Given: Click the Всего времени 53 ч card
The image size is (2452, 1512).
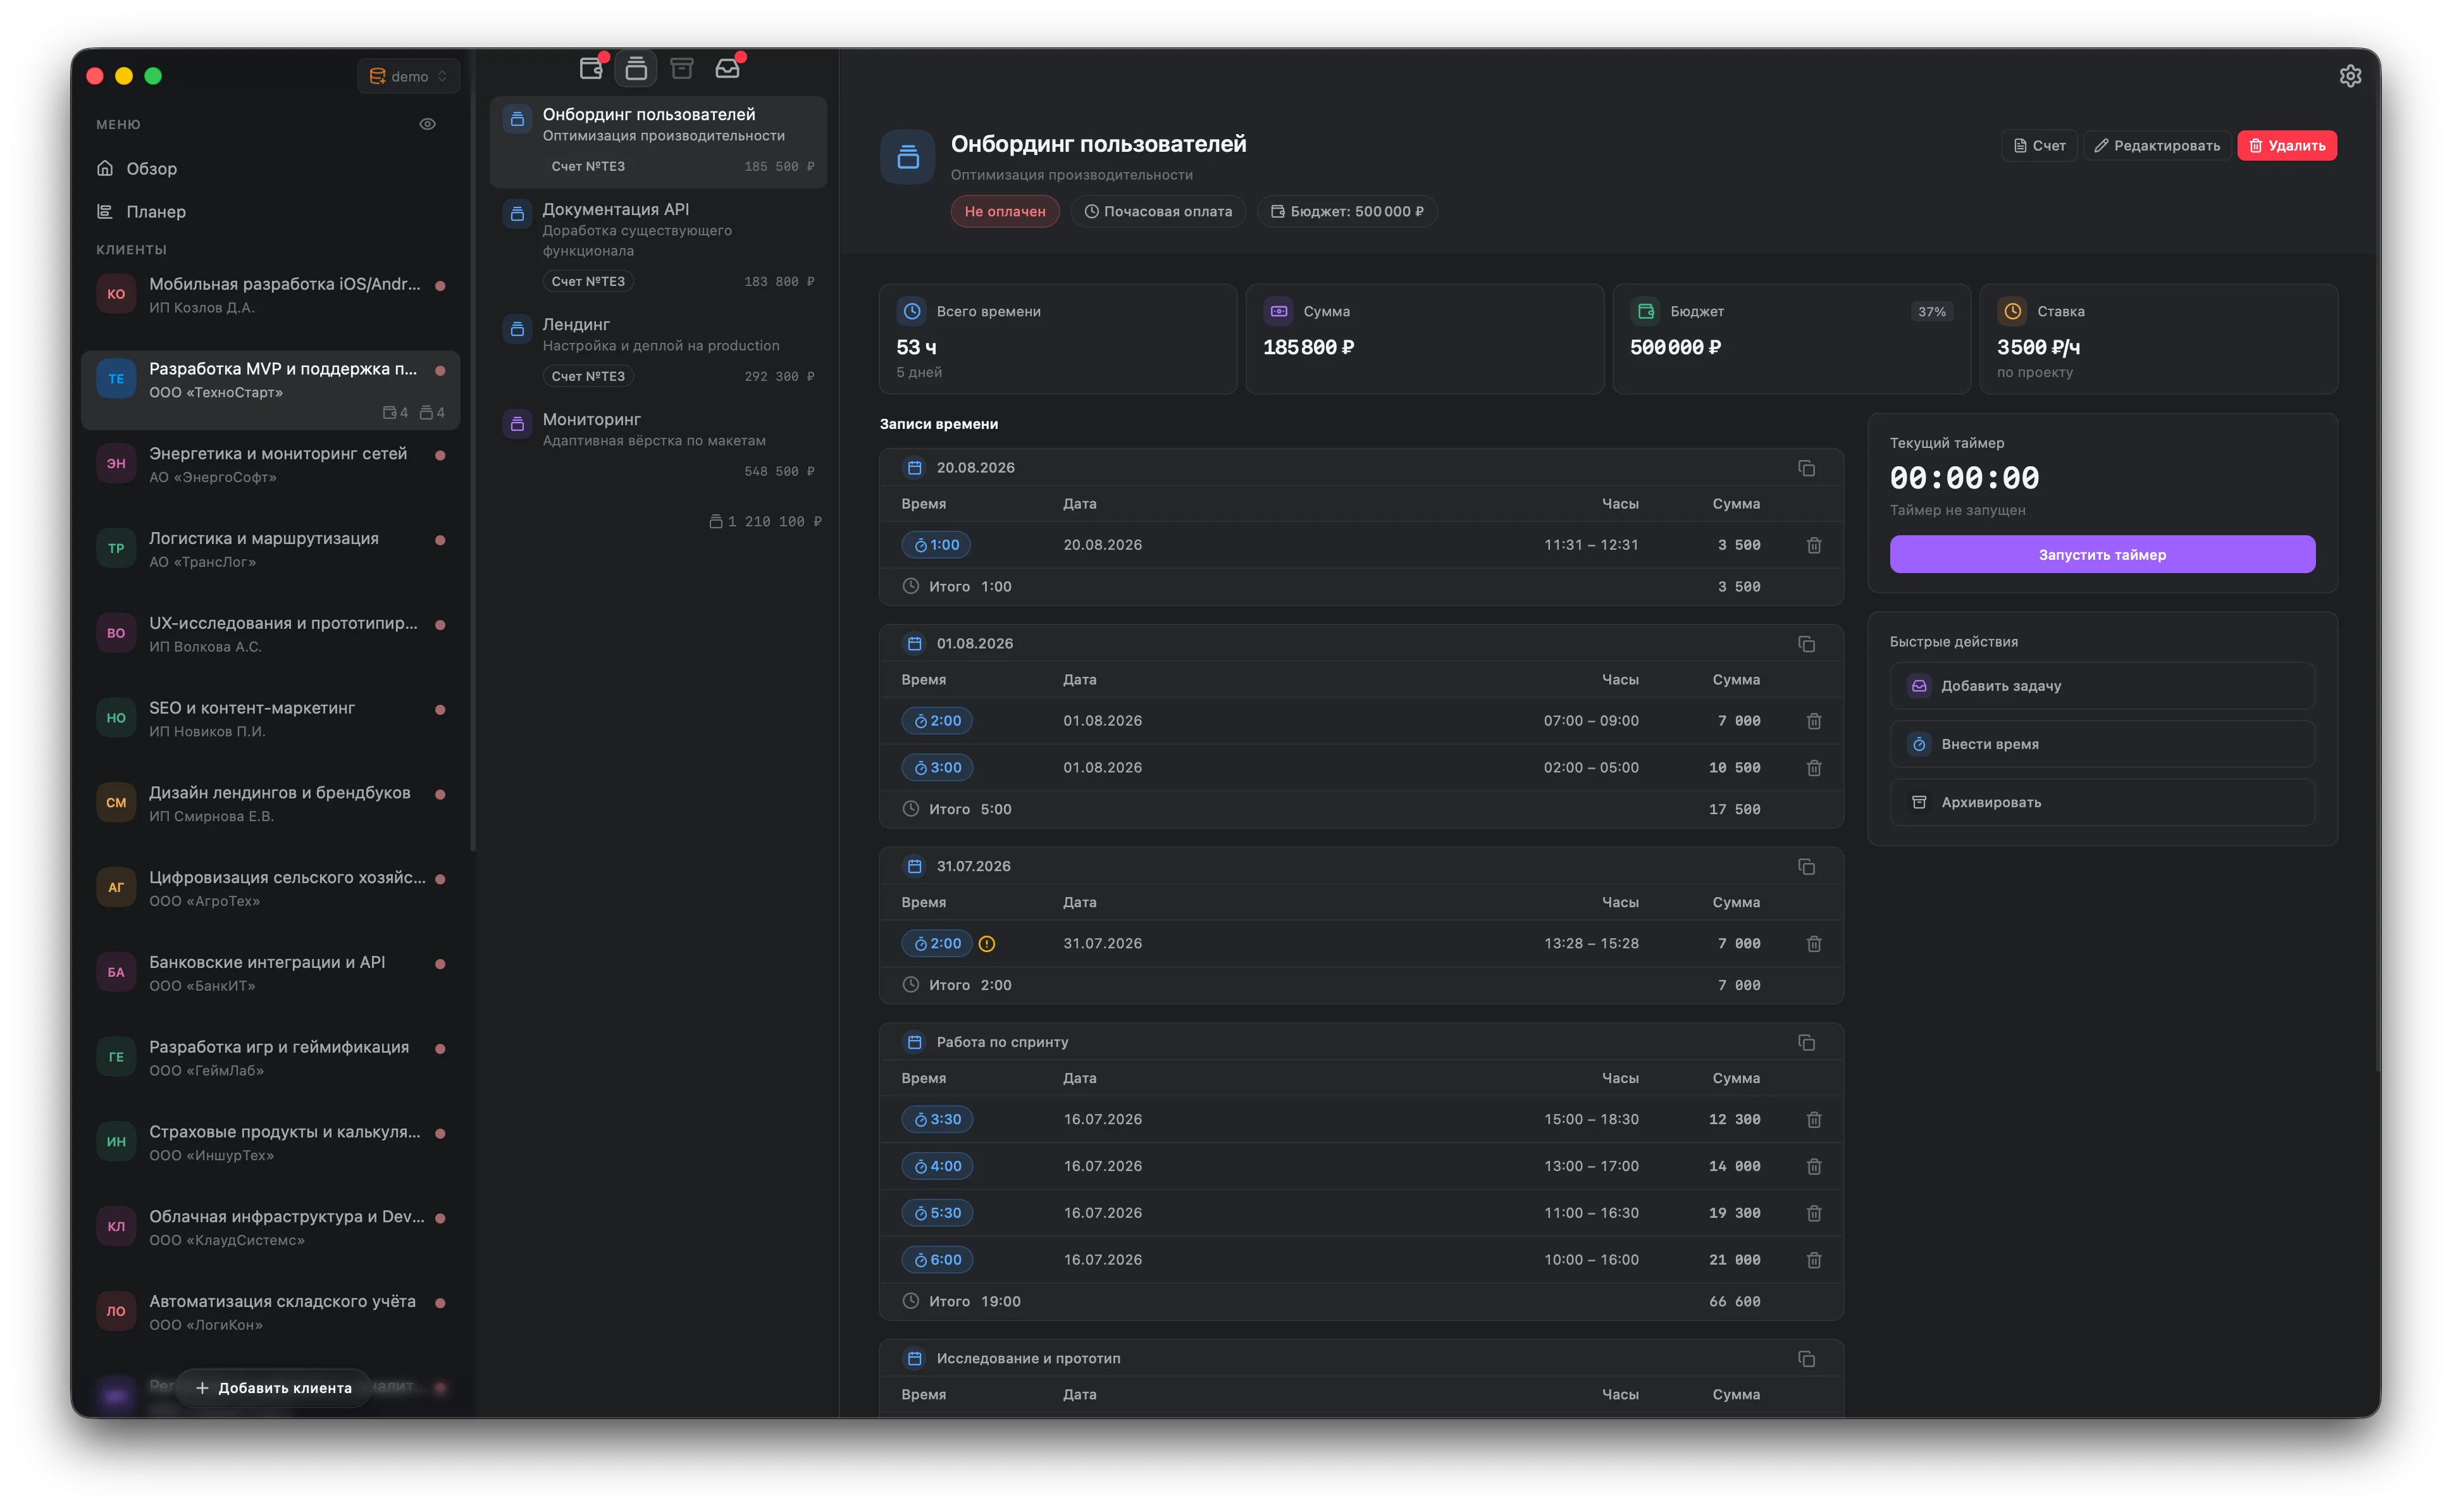Looking at the screenshot, I should (1057, 339).
